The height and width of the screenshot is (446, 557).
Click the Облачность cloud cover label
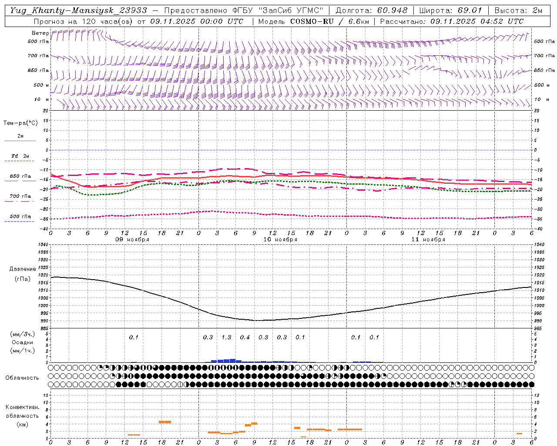22,378
